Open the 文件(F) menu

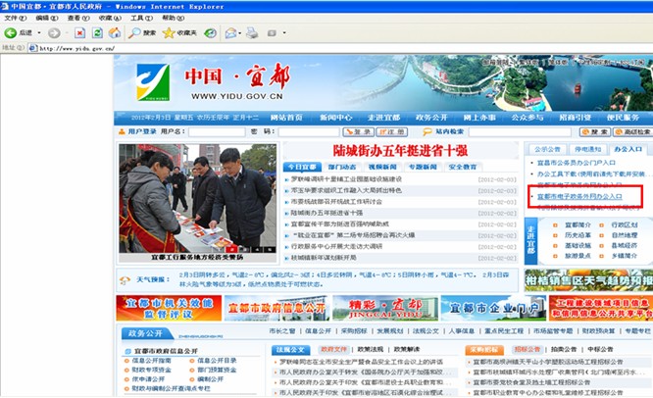click(17, 18)
